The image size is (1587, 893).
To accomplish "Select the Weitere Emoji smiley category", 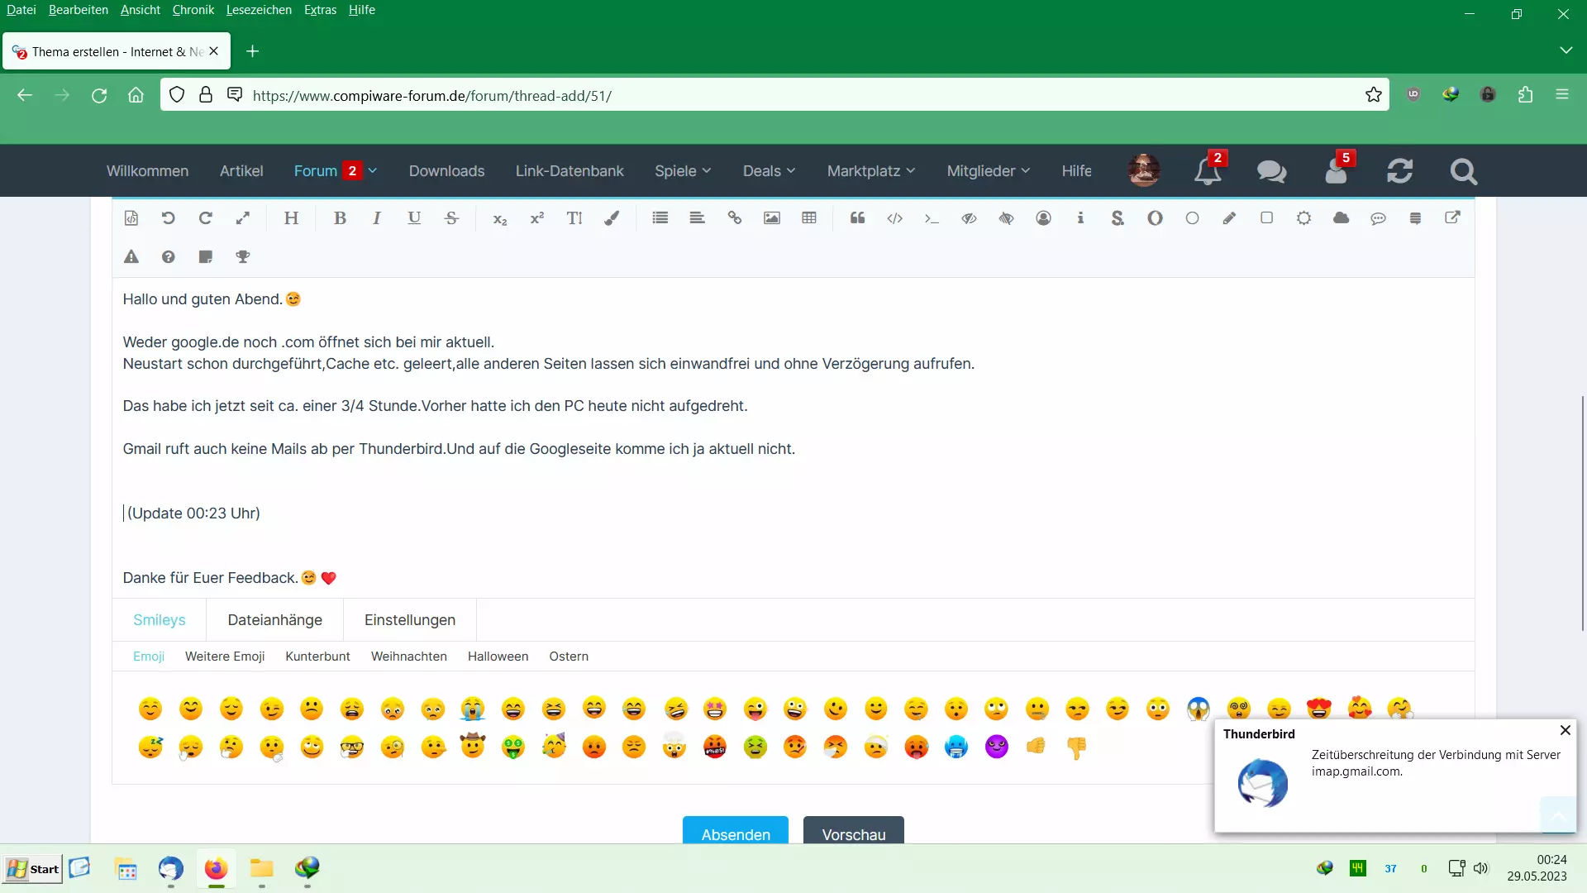I will pyautogui.click(x=225, y=657).
